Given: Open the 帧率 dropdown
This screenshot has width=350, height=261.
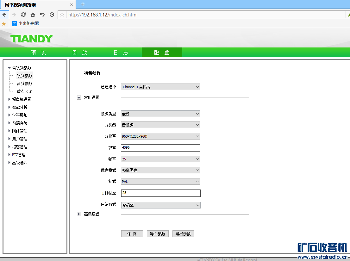Looking at the screenshot, I should pyautogui.click(x=160, y=159).
